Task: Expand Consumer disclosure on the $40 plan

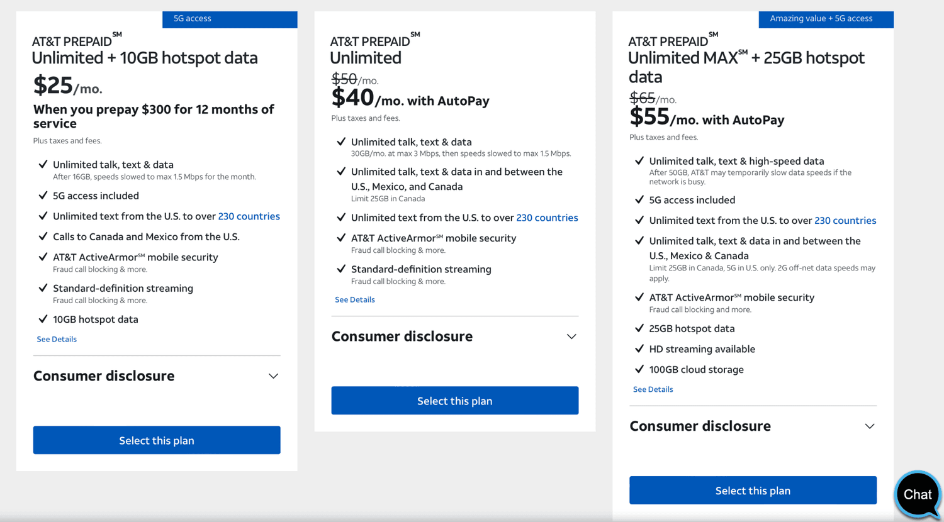Action: coord(455,336)
